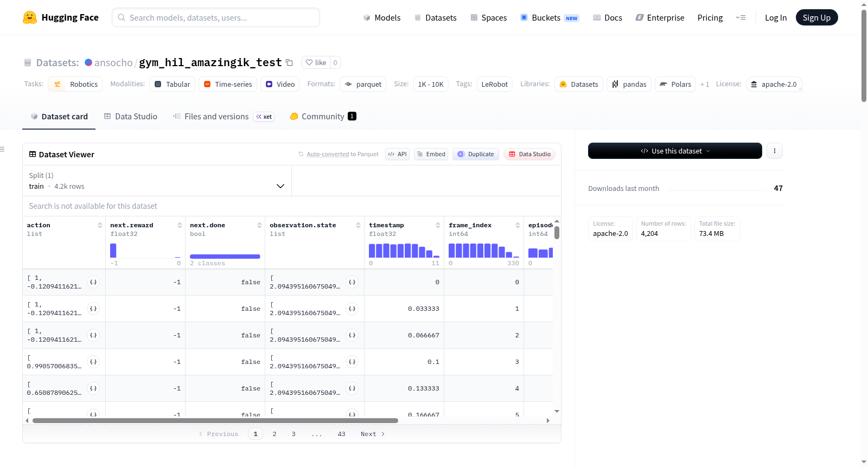Expand JSON for action cell starting 0.65087890625
The image size is (868, 467).
tap(93, 388)
